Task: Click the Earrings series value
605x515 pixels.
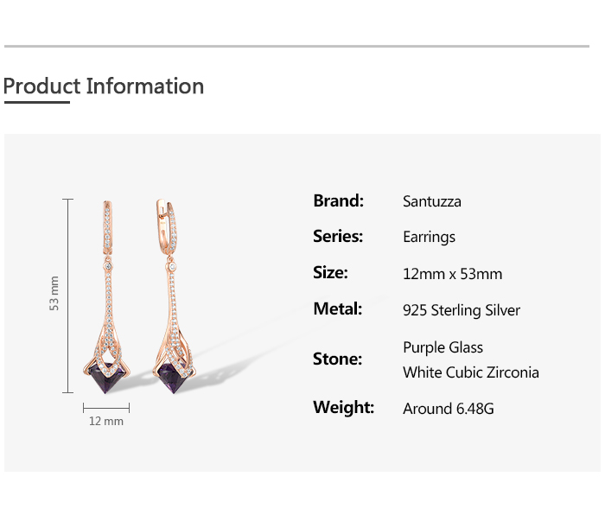Action: tap(429, 237)
